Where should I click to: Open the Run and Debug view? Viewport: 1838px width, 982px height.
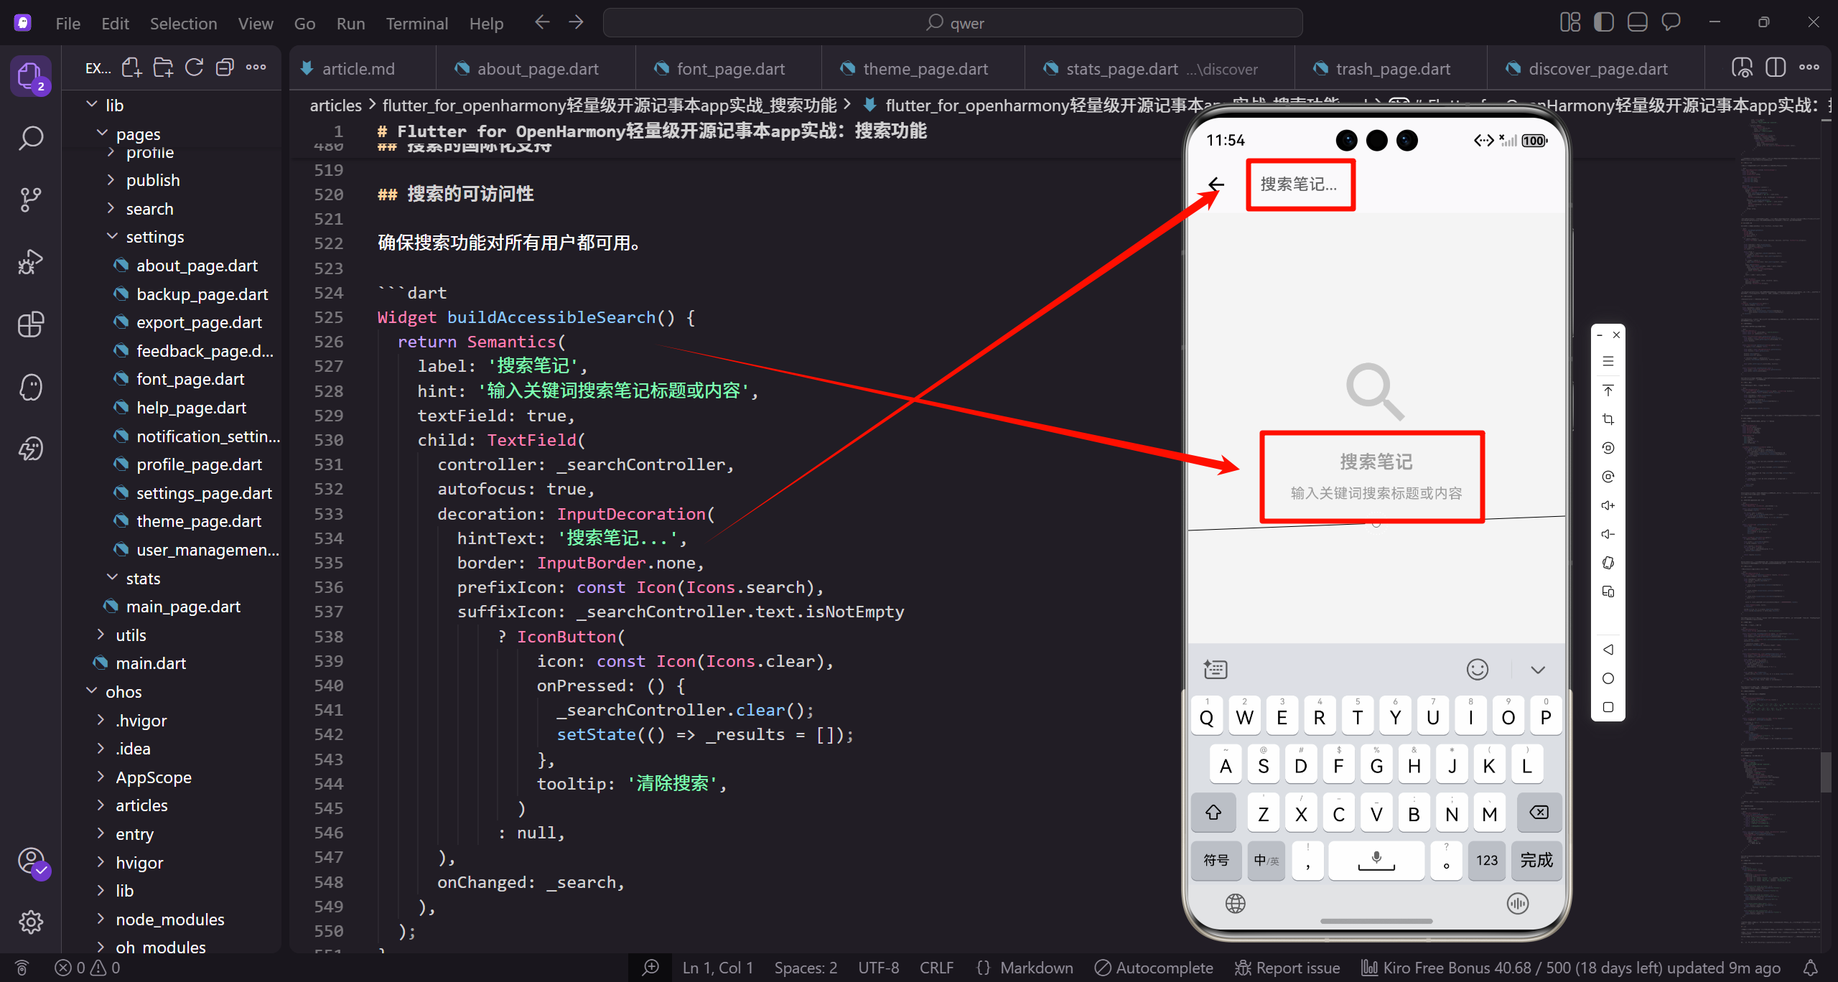pyautogui.click(x=30, y=262)
